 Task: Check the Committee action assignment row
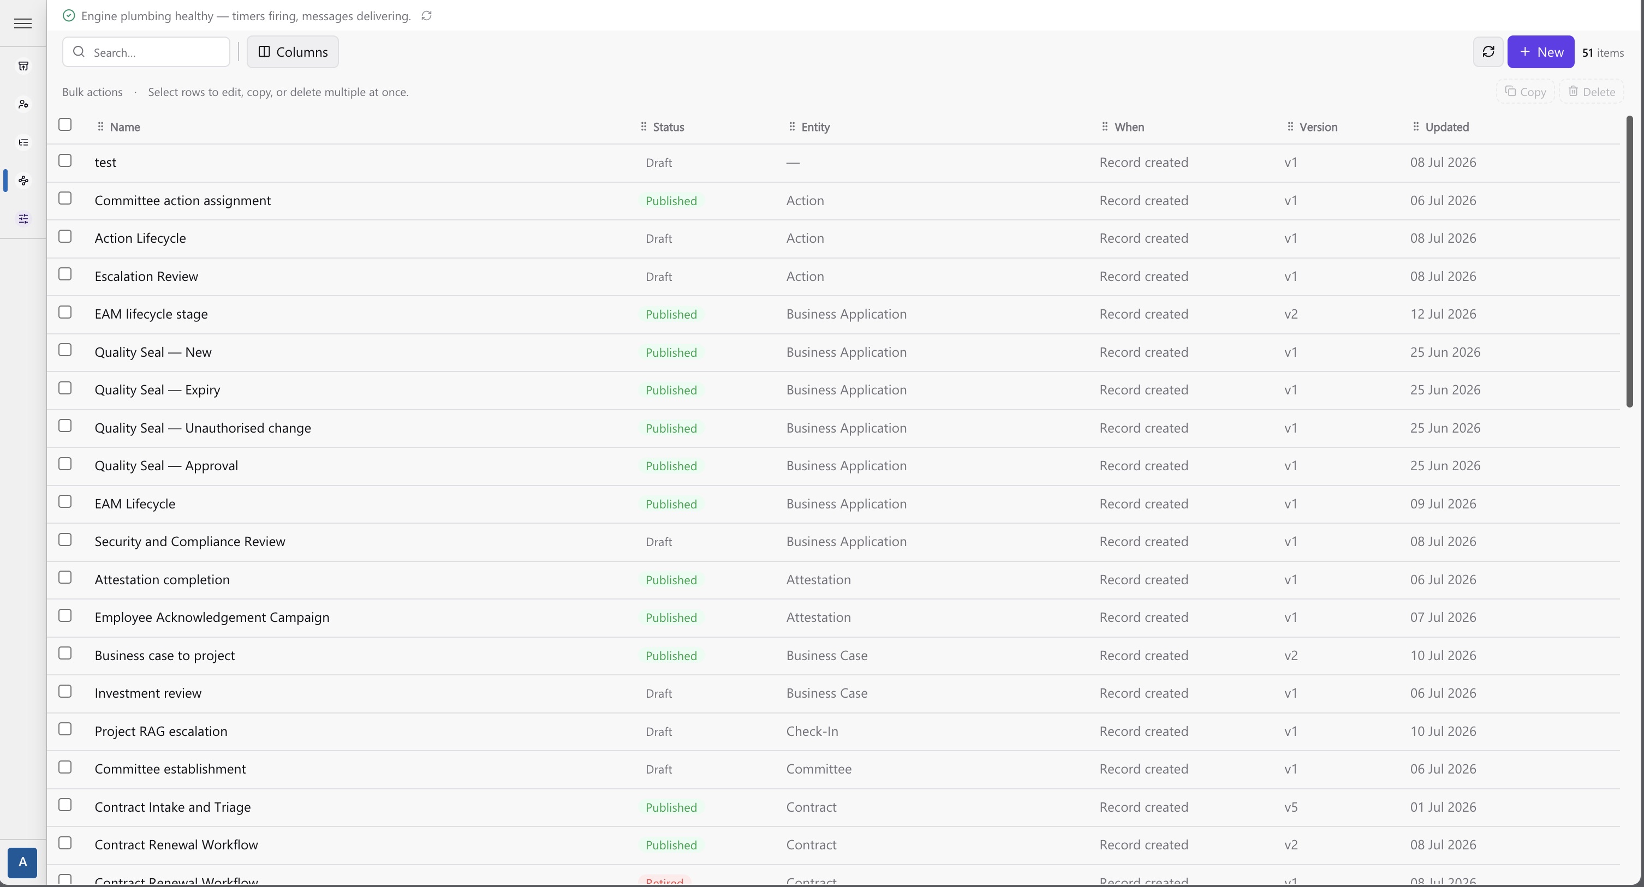[65, 199]
